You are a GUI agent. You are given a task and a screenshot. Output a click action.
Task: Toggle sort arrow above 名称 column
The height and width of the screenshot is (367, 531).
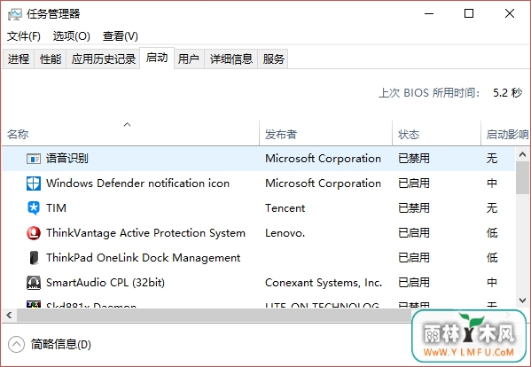click(128, 125)
